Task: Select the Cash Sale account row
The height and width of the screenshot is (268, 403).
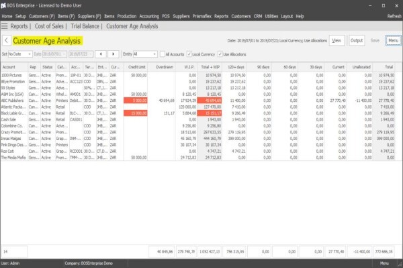Action: pos(198,119)
